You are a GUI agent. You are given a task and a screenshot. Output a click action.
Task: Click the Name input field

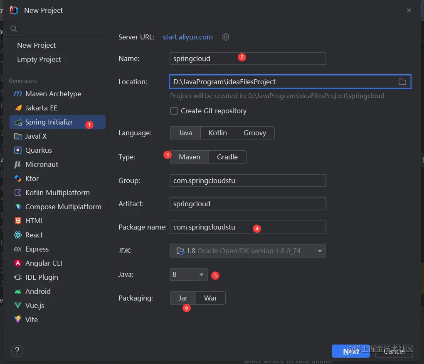(x=248, y=59)
